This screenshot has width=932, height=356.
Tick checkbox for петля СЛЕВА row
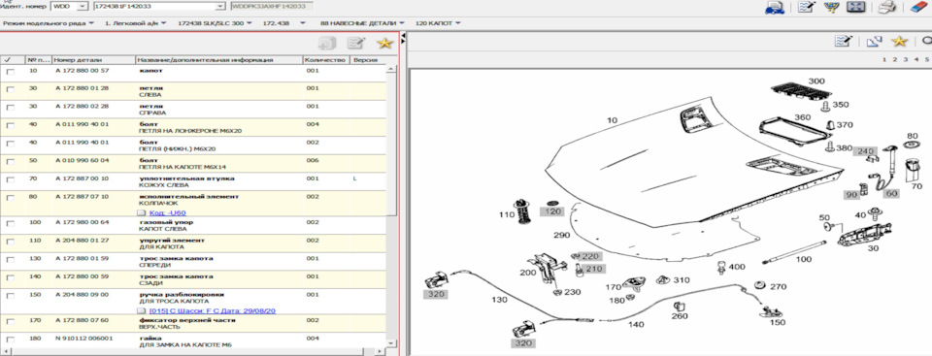point(10,90)
